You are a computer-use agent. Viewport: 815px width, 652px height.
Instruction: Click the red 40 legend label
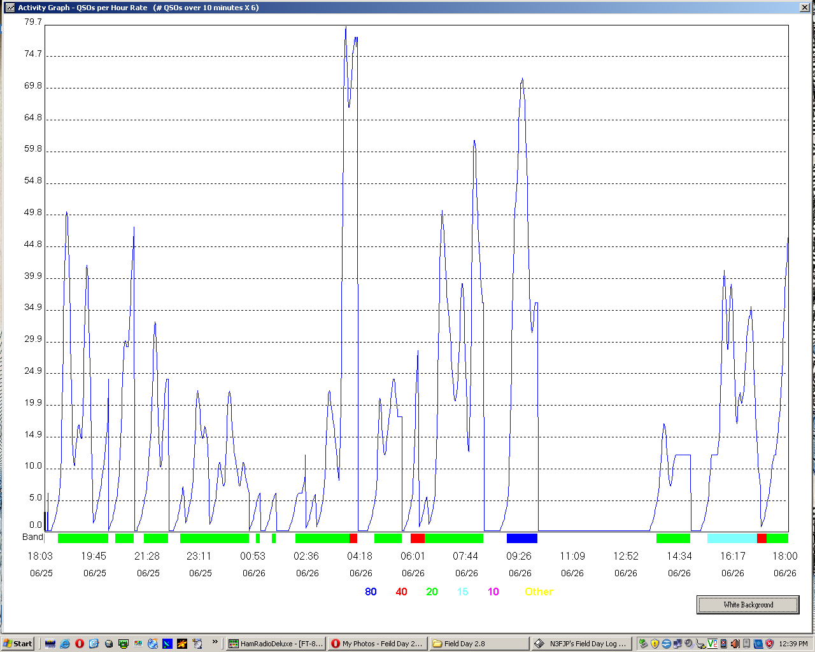[401, 592]
